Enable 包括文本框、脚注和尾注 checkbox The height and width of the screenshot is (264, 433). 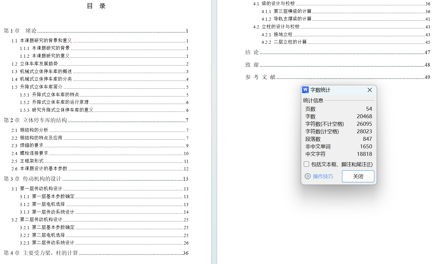(x=307, y=164)
